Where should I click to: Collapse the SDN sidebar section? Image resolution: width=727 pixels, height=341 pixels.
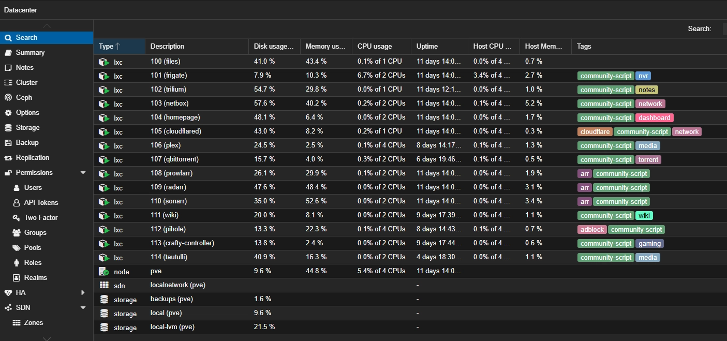pyautogui.click(x=83, y=308)
